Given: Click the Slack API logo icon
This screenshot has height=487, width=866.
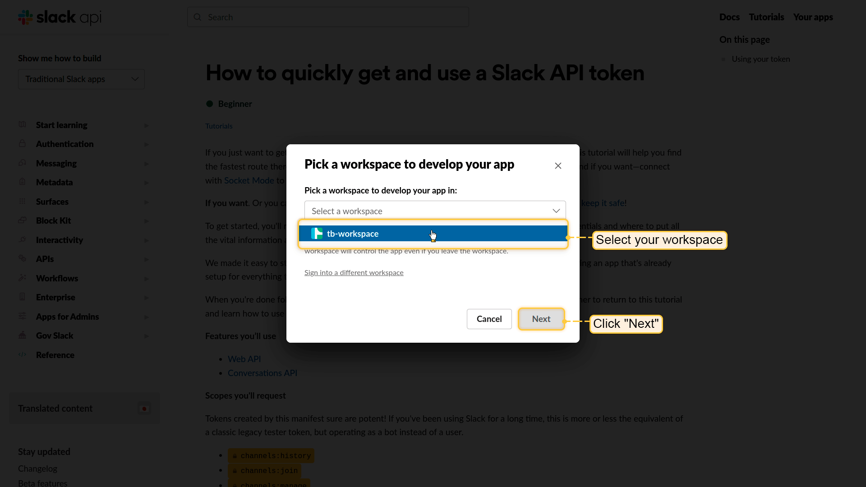Looking at the screenshot, I should coord(25,17).
